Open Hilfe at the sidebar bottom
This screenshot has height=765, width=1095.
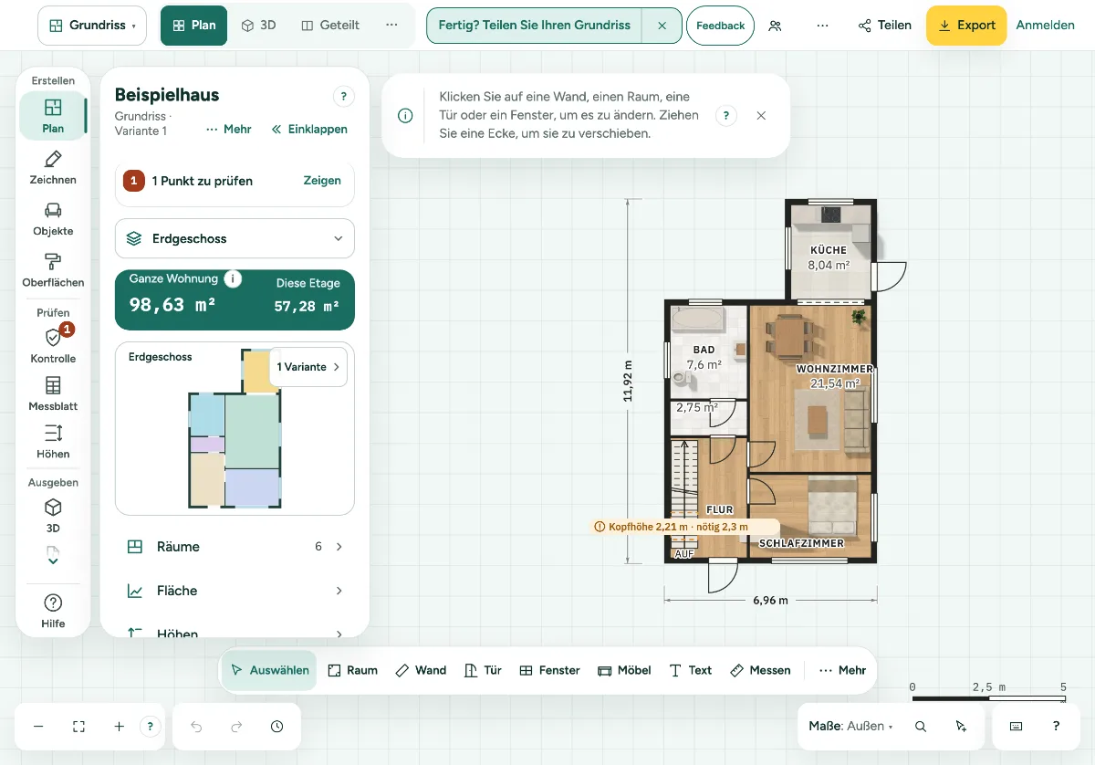pos(53,611)
